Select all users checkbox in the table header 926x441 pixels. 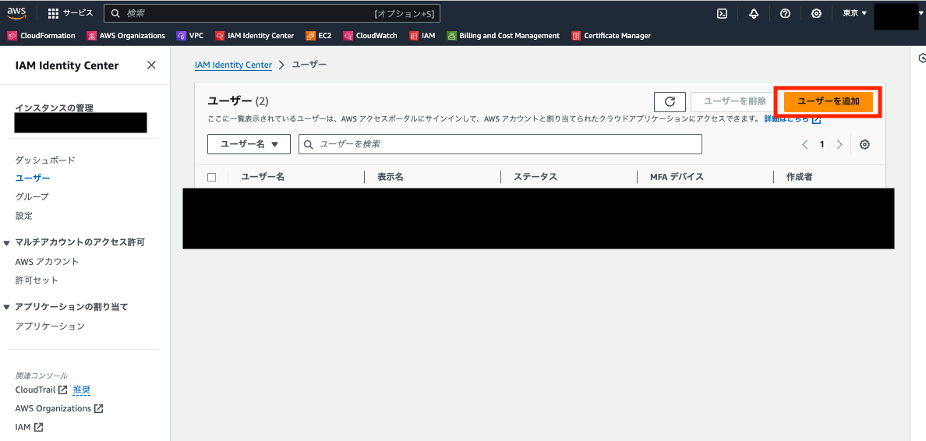point(212,177)
